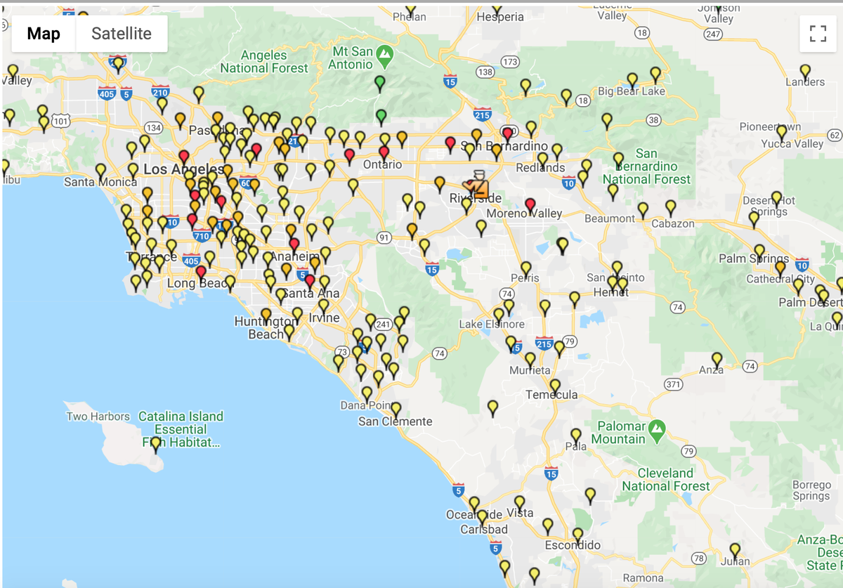Select the yellow marker above Oceanside
843x588 pixels.
[x=474, y=505]
